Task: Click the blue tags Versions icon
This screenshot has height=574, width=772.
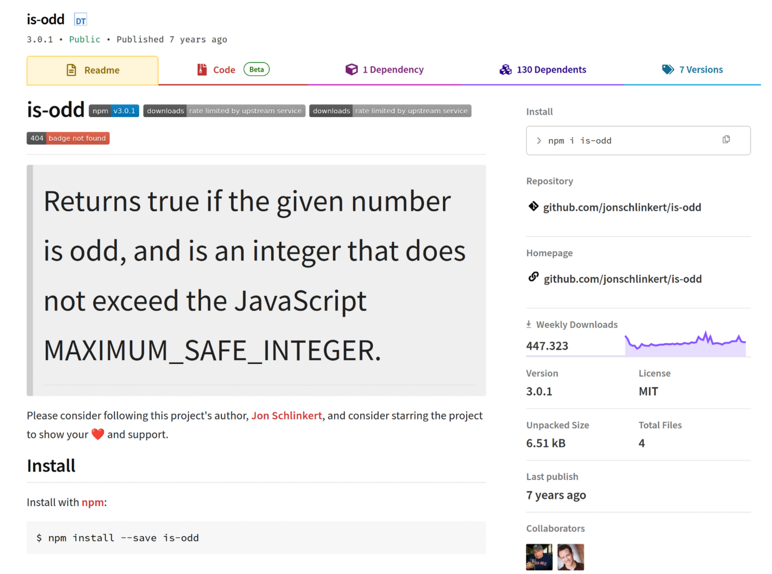Action: click(x=668, y=70)
